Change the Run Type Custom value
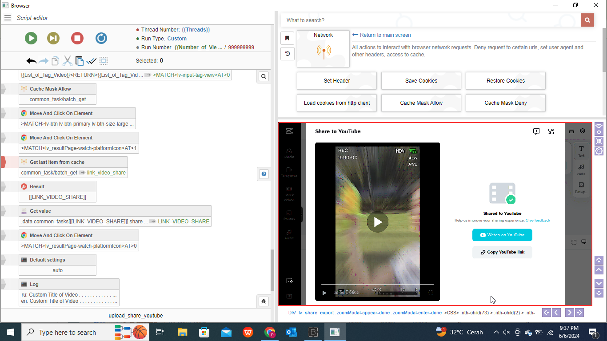 (x=177, y=39)
